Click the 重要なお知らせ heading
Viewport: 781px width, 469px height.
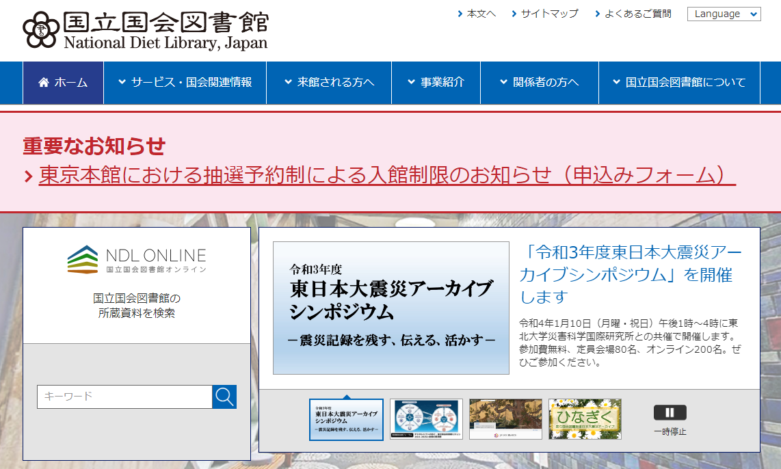tap(94, 146)
